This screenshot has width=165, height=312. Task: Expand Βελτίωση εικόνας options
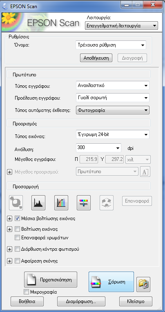click(9, 229)
